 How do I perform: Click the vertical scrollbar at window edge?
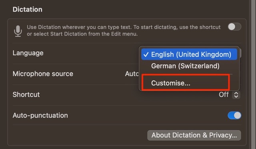click(252, 74)
